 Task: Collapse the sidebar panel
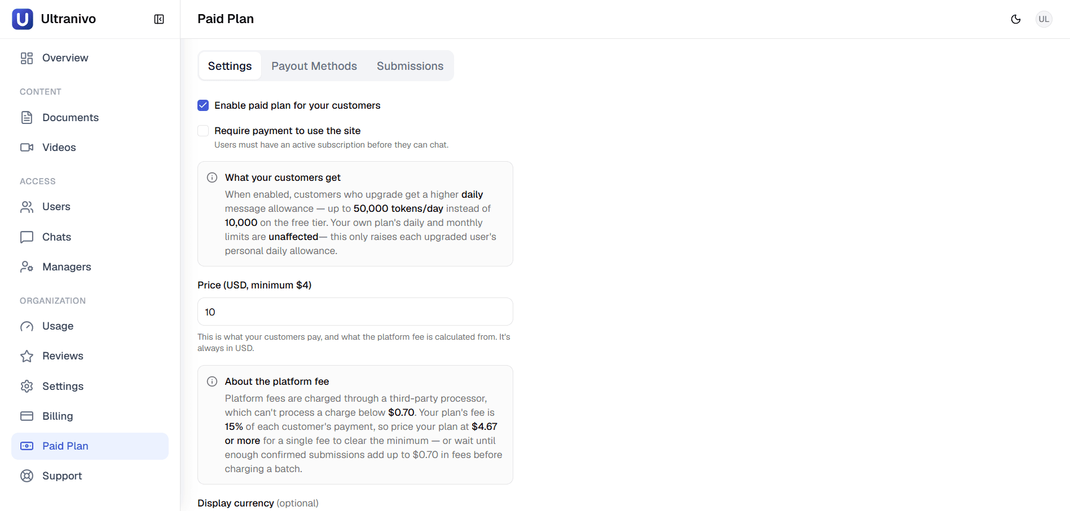coord(159,19)
